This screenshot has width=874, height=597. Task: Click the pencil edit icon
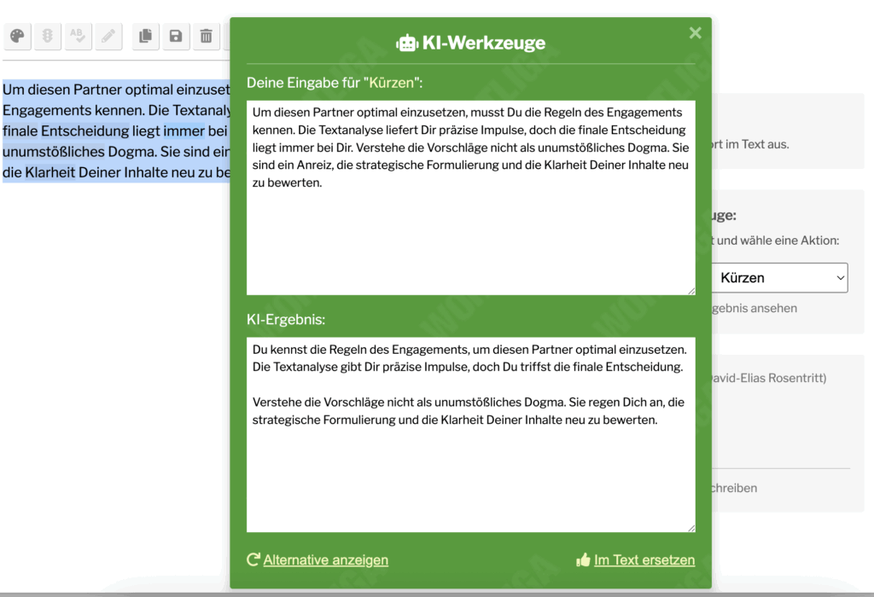click(x=108, y=37)
